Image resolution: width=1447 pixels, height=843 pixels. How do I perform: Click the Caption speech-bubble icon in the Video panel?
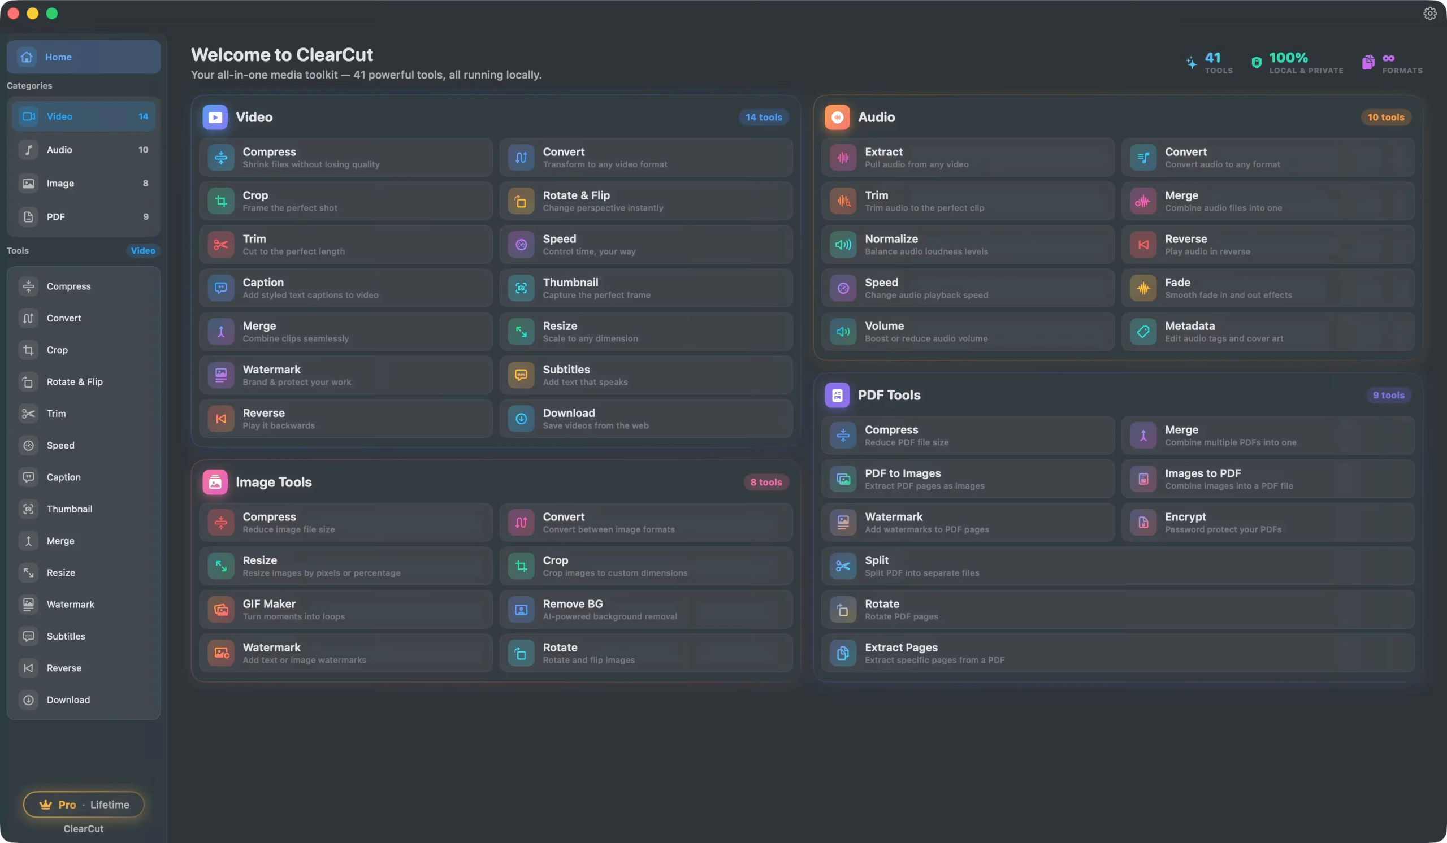click(x=221, y=288)
